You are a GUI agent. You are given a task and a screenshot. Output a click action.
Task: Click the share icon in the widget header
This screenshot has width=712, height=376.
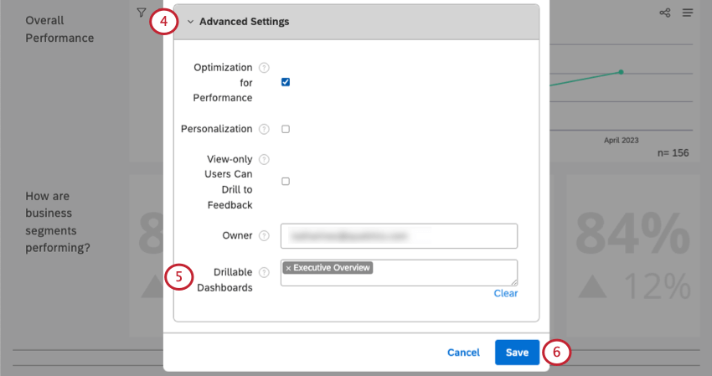(665, 13)
